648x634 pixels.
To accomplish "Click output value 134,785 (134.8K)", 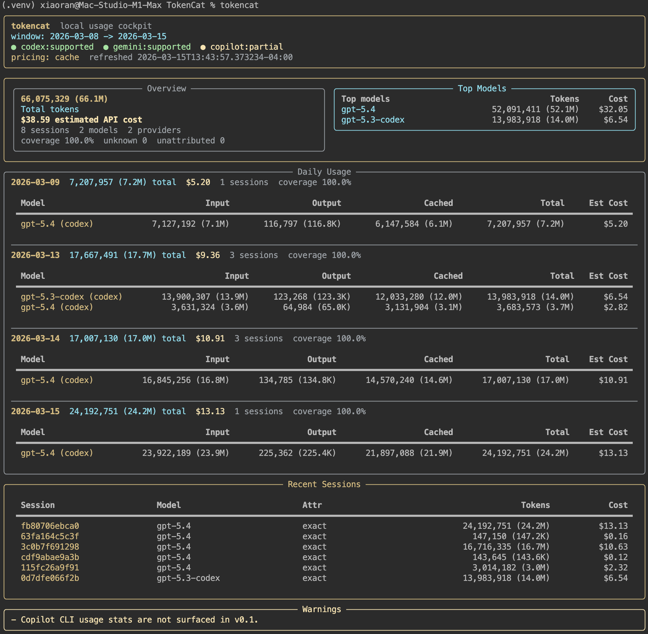I will pyautogui.click(x=297, y=380).
